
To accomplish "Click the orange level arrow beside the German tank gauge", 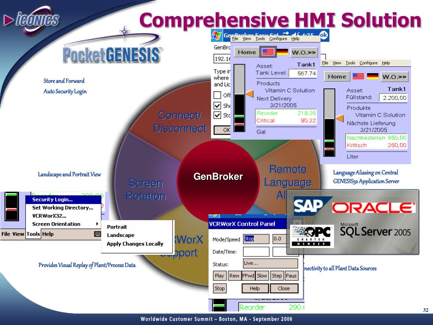I will click(x=340, y=118).
